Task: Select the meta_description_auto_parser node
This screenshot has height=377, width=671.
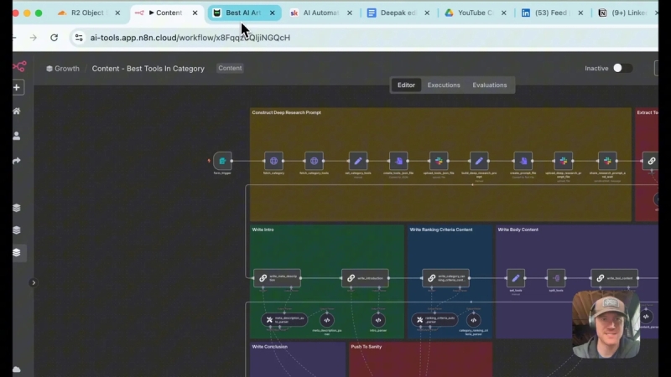Action: click(284, 320)
